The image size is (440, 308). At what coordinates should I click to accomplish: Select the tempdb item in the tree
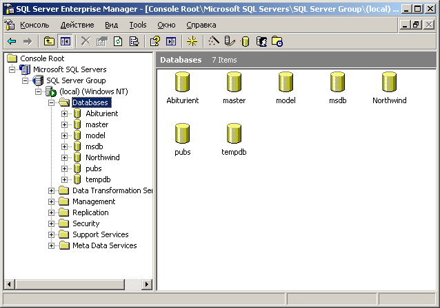[97, 179]
